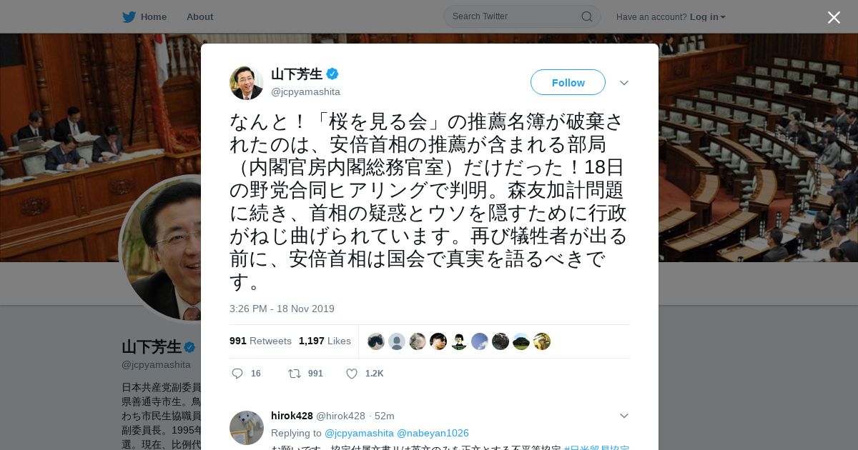
Task: Open the tweet timestamp 3:26 PM link
Action: point(282,309)
